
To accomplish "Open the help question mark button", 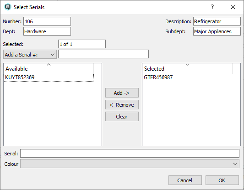I will [212, 7].
